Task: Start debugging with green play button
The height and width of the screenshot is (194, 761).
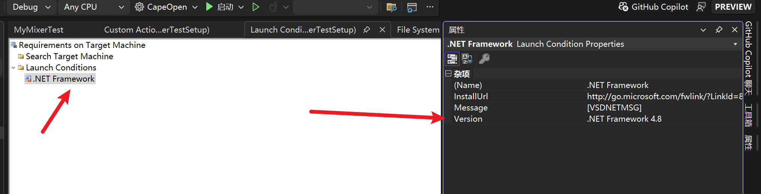Action: pos(209,7)
